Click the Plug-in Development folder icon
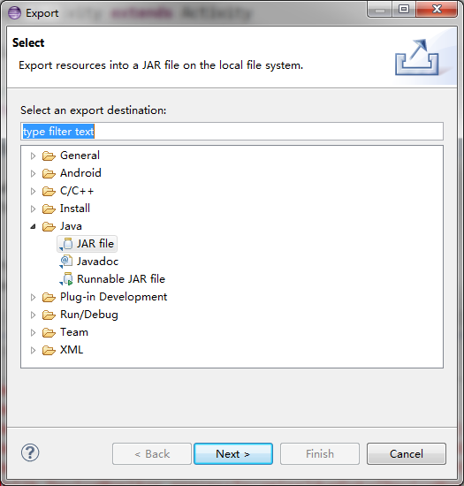The width and height of the screenshot is (464, 486). [49, 297]
